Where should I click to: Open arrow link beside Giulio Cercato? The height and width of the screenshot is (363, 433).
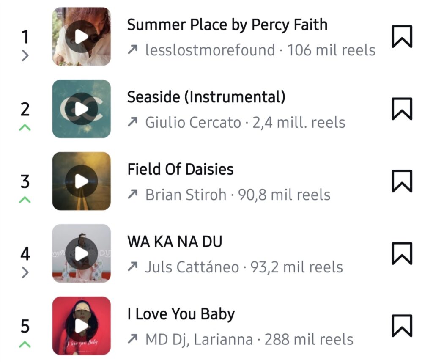coord(132,122)
